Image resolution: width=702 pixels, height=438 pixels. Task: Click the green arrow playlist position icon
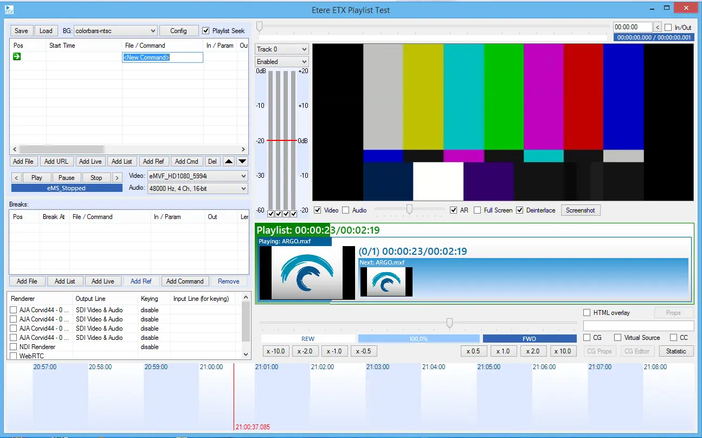[x=17, y=57]
